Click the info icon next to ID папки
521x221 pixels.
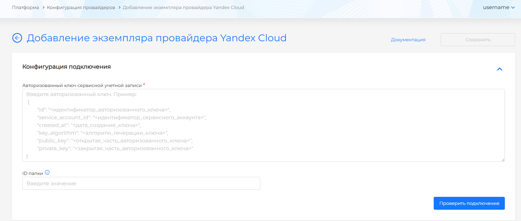coord(47,173)
